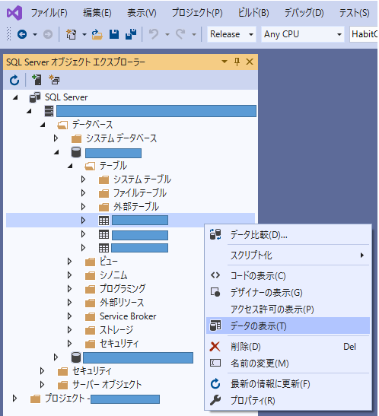Select the Service Broker folder
379x416 pixels.
pos(128,316)
